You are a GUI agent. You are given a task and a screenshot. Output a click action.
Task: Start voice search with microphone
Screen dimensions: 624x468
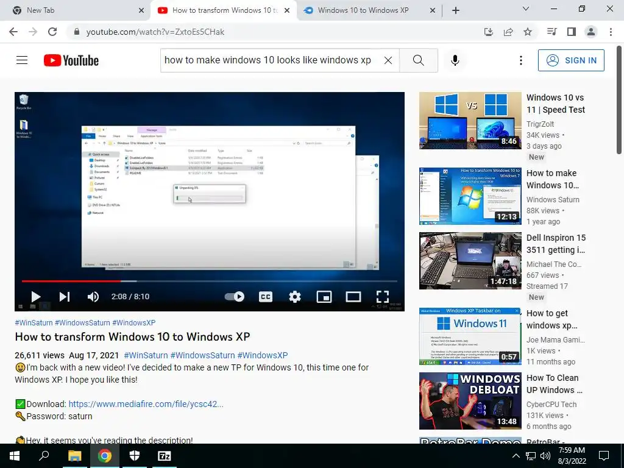click(455, 60)
